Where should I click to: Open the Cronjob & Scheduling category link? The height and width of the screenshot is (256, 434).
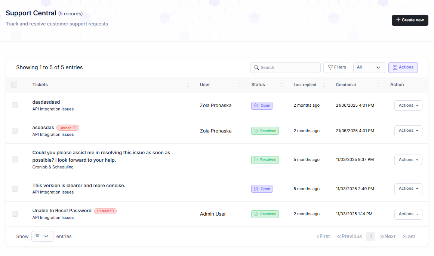pos(53,167)
